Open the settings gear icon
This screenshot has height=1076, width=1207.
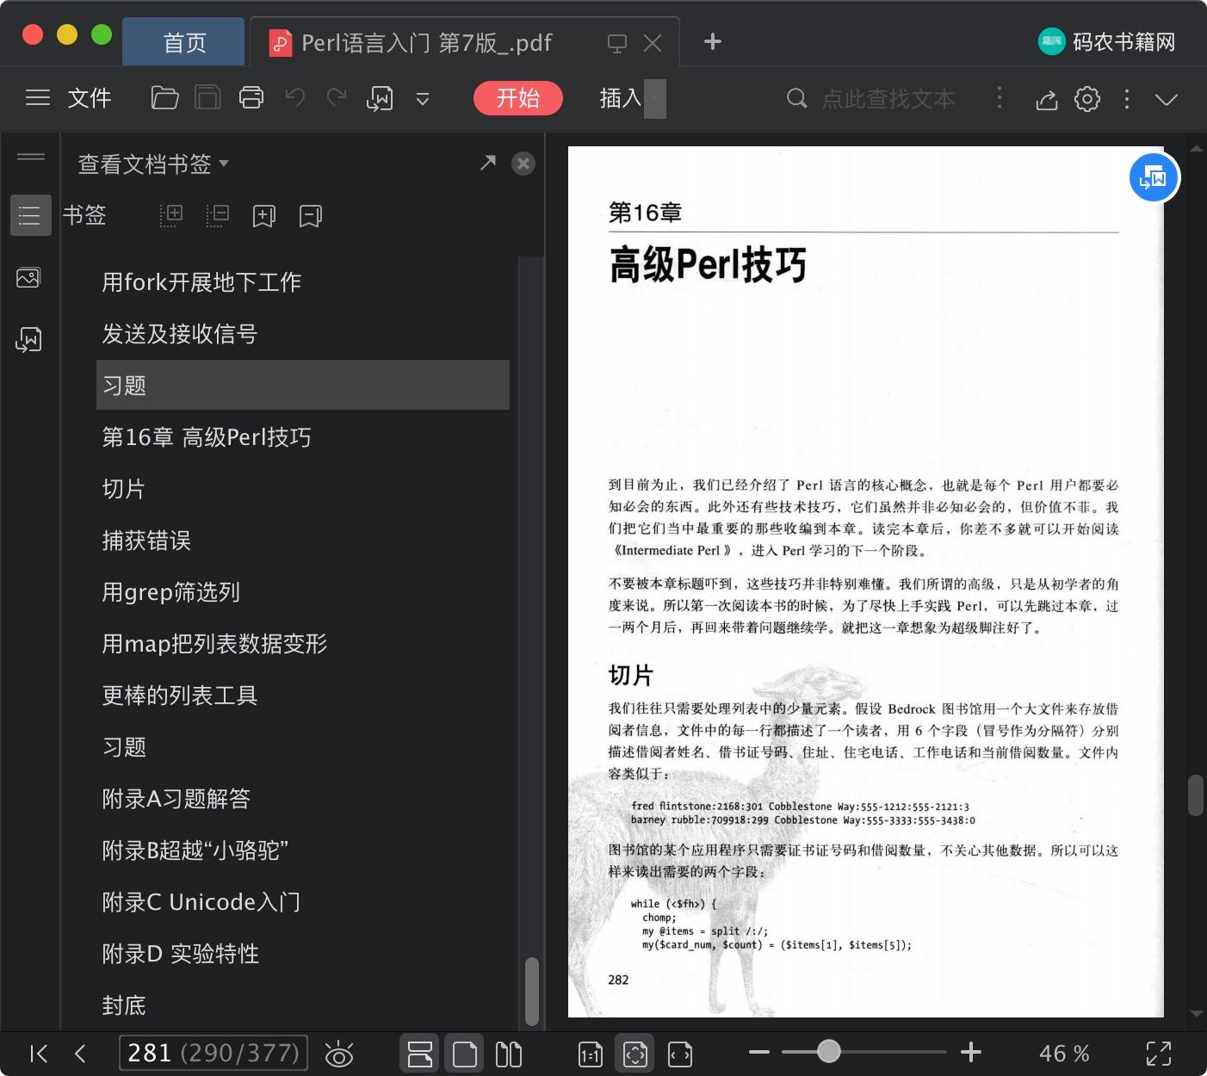pos(1087,99)
